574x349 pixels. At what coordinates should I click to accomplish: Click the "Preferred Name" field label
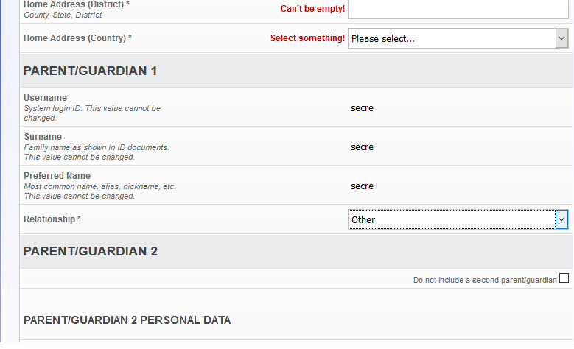(x=57, y=176)
